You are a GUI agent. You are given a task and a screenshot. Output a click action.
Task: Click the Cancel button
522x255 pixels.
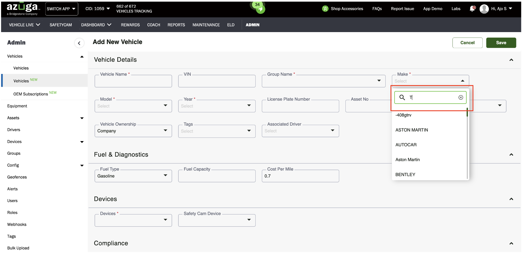point(467,43)
